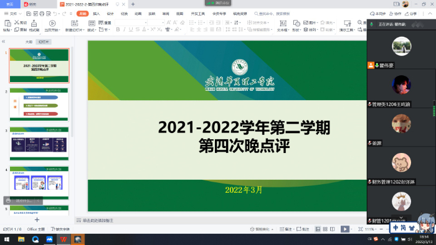Open the File menu

(x=13, y=14)
